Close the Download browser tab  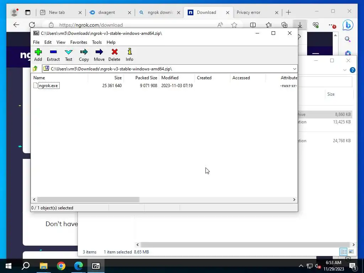pyautogui.click(x=227, y=12)
